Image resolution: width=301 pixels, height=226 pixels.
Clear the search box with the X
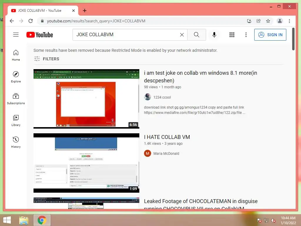click(182, 35)
